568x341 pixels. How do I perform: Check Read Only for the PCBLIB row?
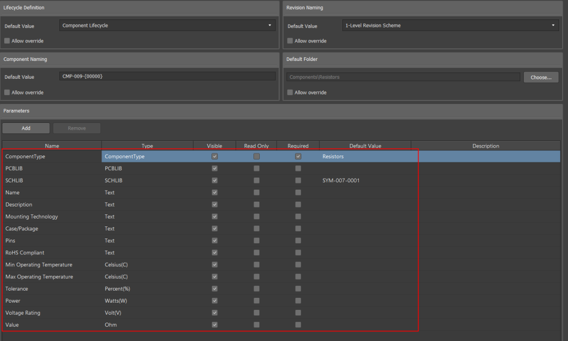257,168
